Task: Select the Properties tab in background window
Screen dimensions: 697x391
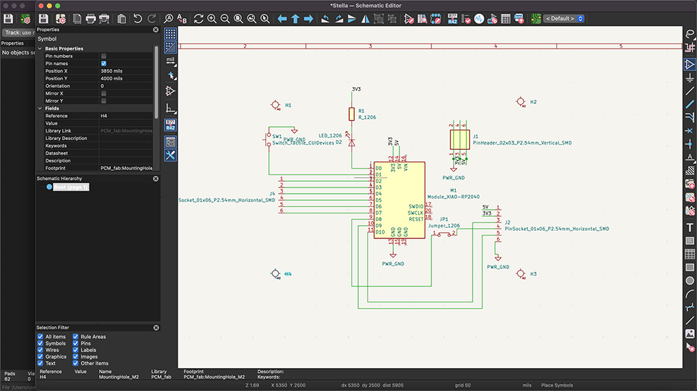Action: pos(13,43)
